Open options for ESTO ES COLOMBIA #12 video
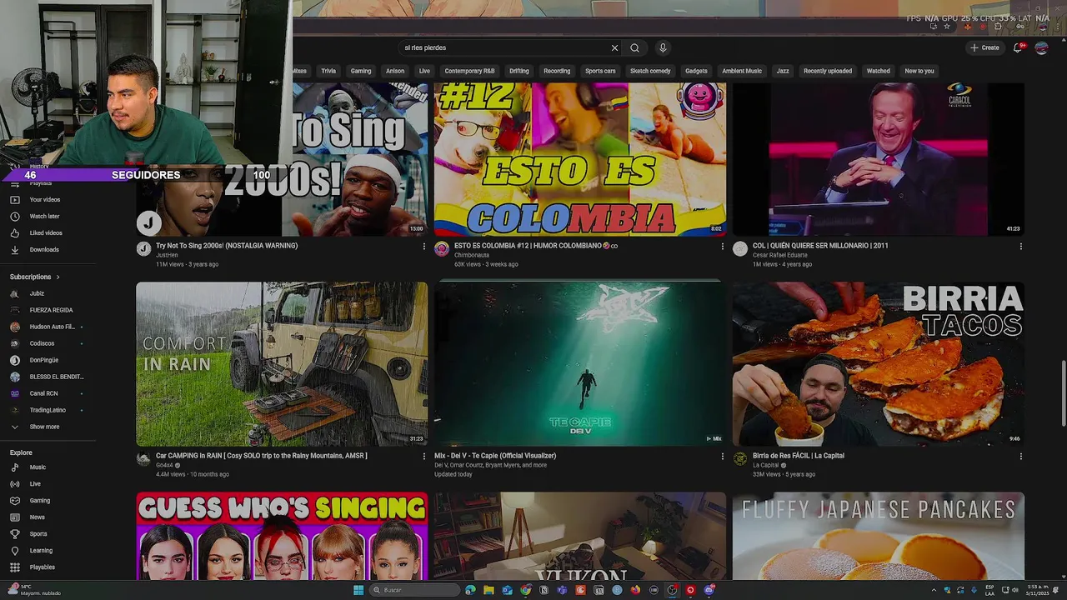Screen dimensions: 1067x600 click(722, 247)
